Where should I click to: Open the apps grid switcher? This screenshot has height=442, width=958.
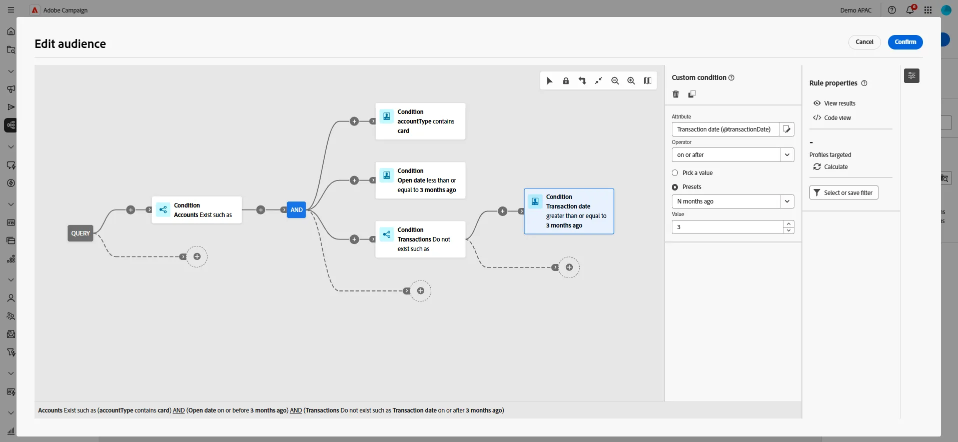coord(928,10)
